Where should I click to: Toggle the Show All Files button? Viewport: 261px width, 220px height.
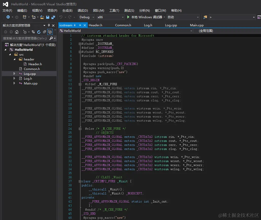coord(50,32)
